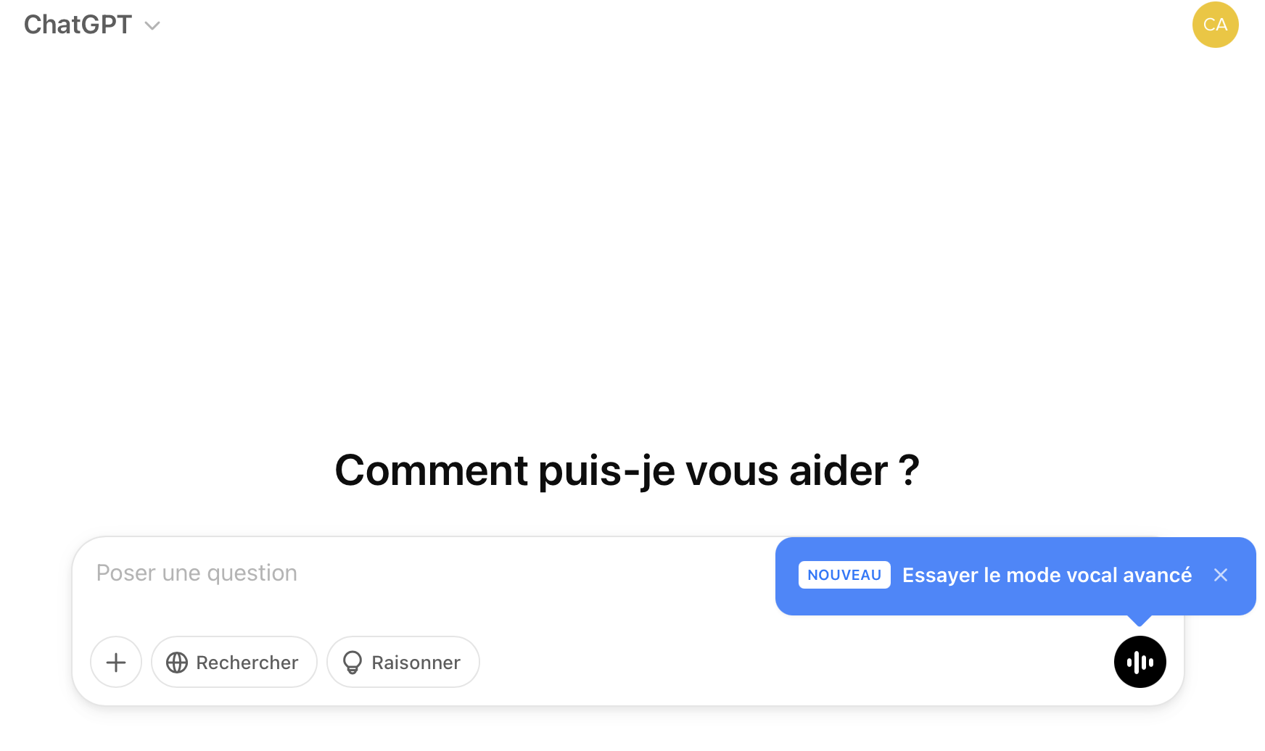Dismiss the mode vocal avancé tooltip
1265x751 pixels.
click(x=1221, y=575)
